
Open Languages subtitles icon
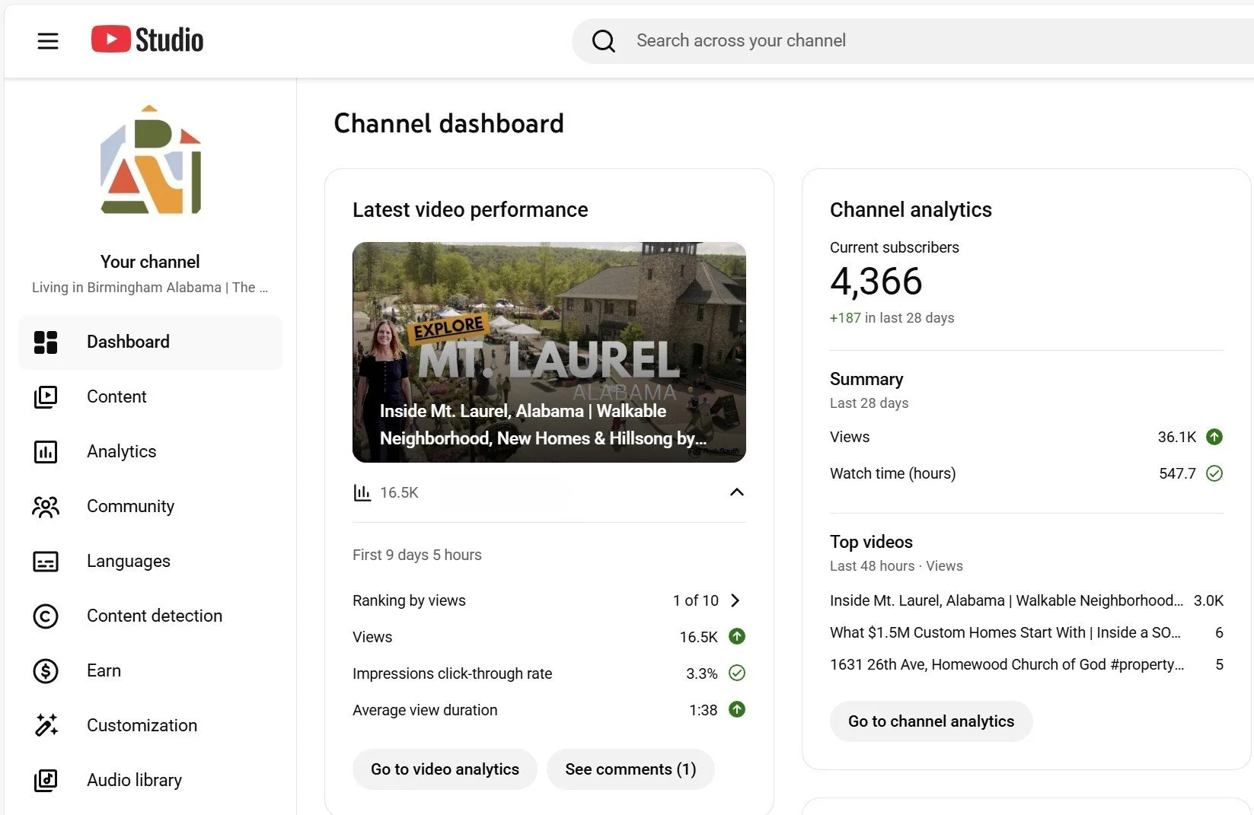(x=46, y=561)
